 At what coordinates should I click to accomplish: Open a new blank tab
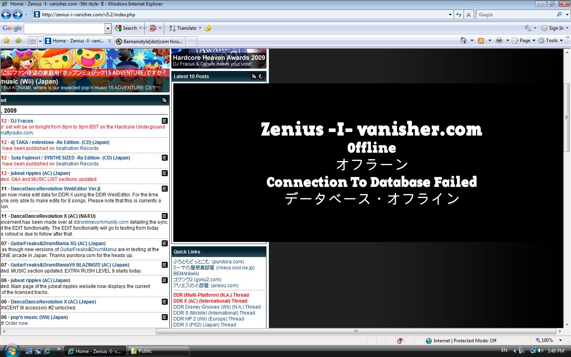pyautogui.click(x=191, y=41)
